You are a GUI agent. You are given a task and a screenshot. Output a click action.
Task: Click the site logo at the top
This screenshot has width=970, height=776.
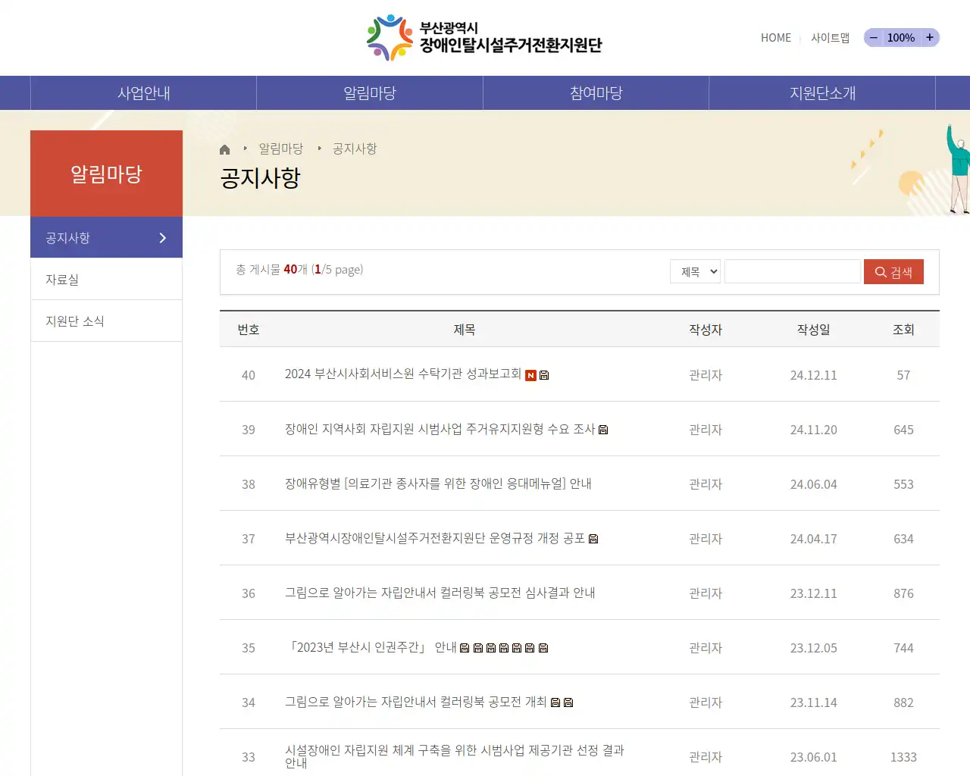click(484, 38)
